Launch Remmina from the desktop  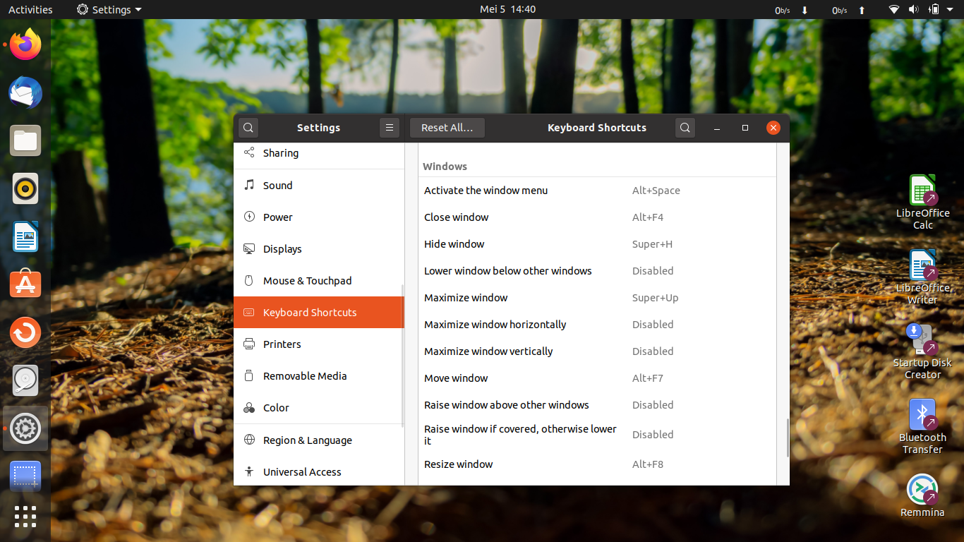(922, 494)
